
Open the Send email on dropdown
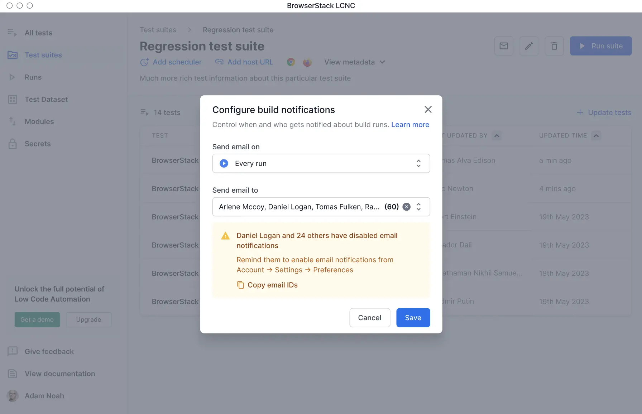click(321, 163)
